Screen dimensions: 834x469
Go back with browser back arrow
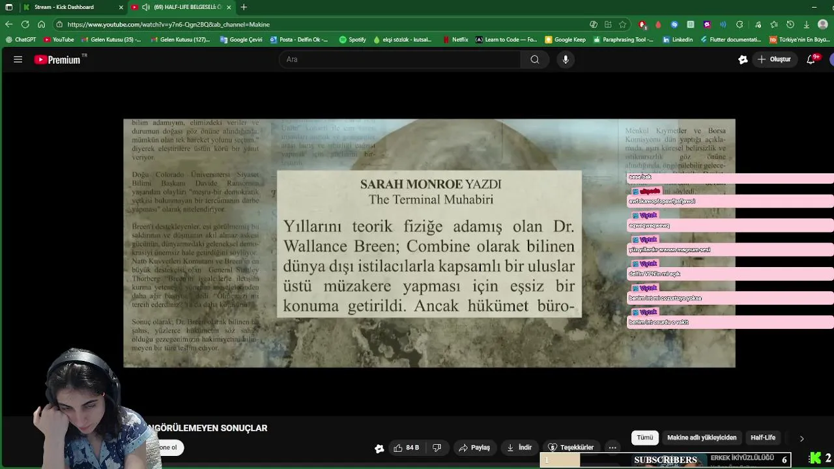click(8, 24)
